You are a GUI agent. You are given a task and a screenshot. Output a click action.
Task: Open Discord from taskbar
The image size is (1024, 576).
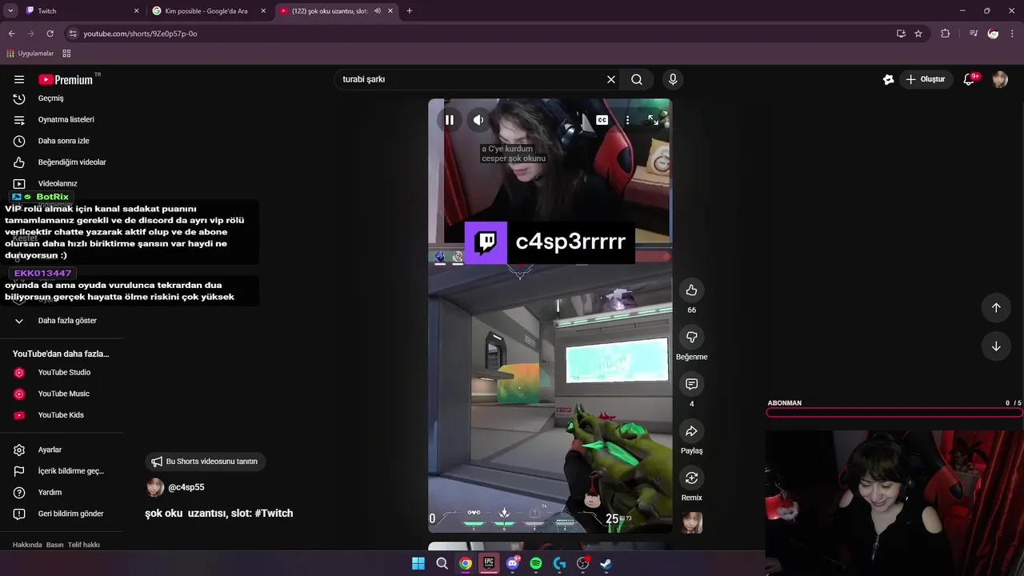[x=513, y=563]
